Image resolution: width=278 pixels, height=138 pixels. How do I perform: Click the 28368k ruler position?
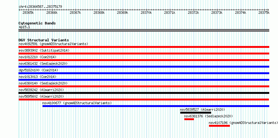99,13
